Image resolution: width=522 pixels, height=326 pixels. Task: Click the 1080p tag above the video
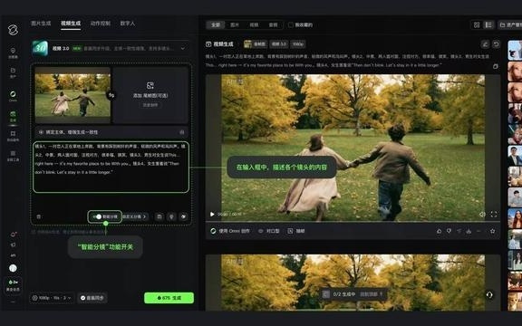297,43
